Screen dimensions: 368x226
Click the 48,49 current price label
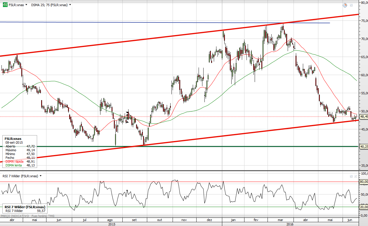[364, 117]
